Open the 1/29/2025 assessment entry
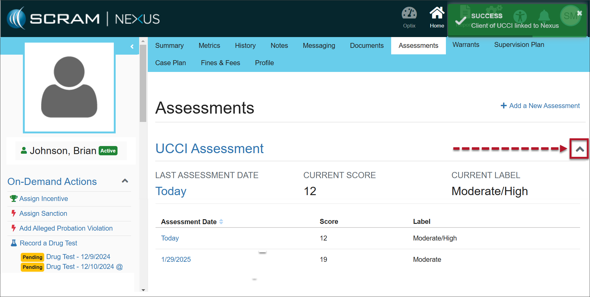This screenshot has height=297, width=590. [176, 260]
